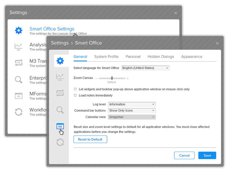This screenshot has width=229, height=172.
Task: Click Workflow circular arrows icon in sidebar
Action: coord(60,142)
